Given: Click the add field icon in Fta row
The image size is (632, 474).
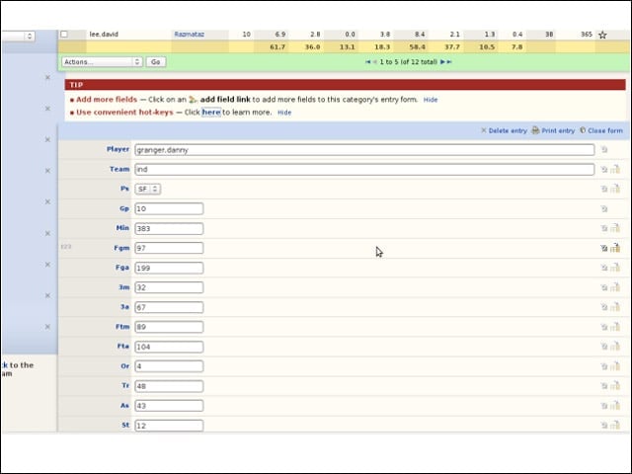Looking at the screenshot, I should [615, 347].
